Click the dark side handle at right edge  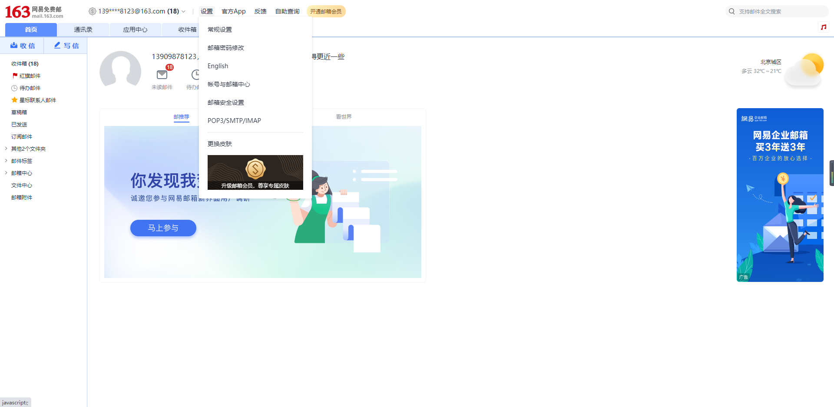coord(832,173)
